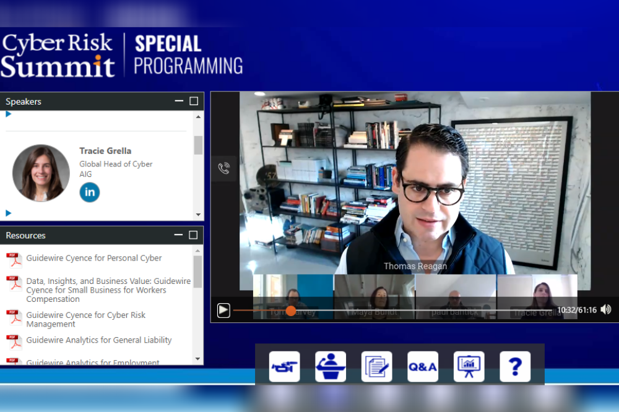Open "Guidewire Cyence for Cyber Risk Management" link
Viewport: 619px width, 412px height.
[85, 319]
